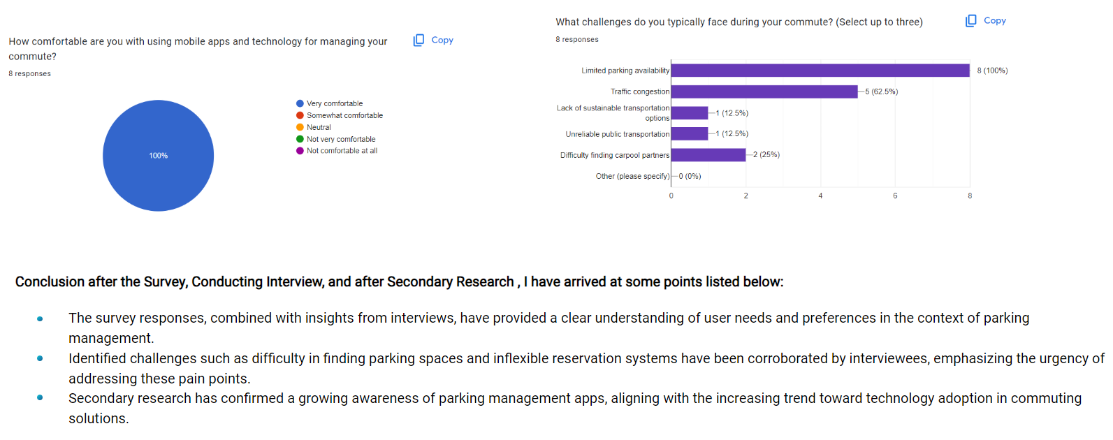The image size is (1113, 440).
Task: Click the blue Very comfortable legend dot
Action: coord(300,103)
